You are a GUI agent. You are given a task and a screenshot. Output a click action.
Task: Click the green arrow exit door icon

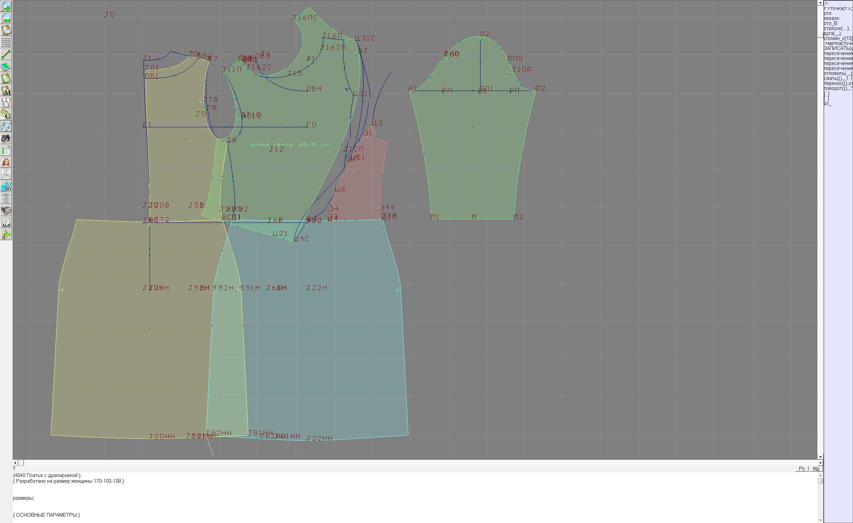[x=6, y=235]
